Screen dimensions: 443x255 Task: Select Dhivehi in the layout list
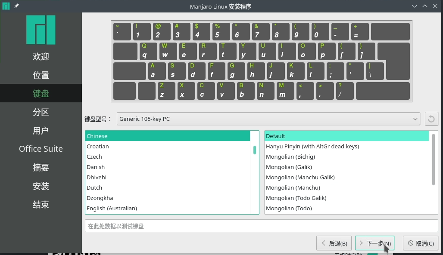click(x=168, y=177)
